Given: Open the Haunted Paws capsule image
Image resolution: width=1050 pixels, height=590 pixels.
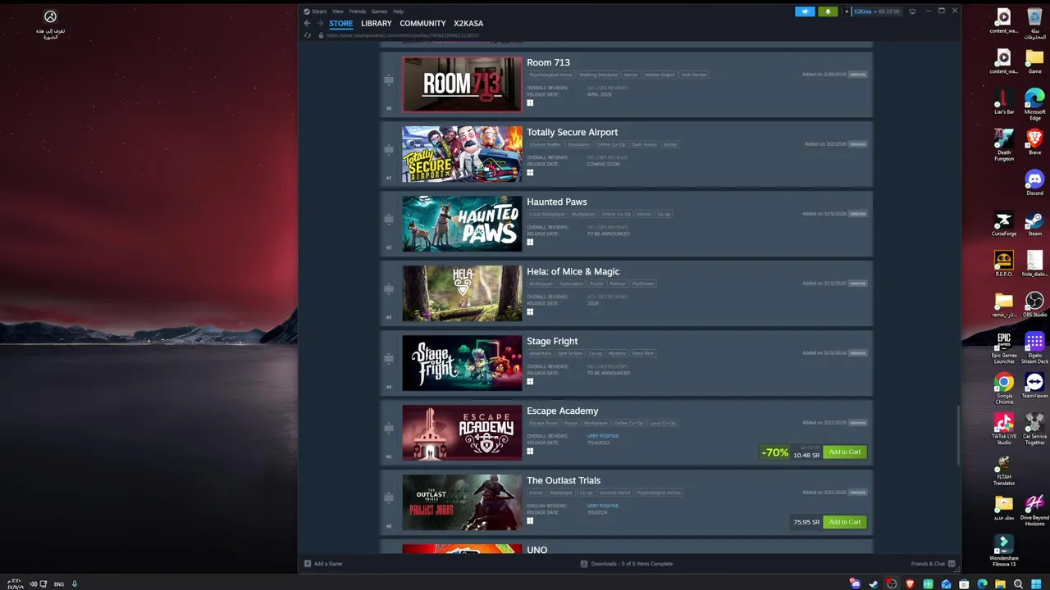Looking at the screenshot, I should coord(462,223).
